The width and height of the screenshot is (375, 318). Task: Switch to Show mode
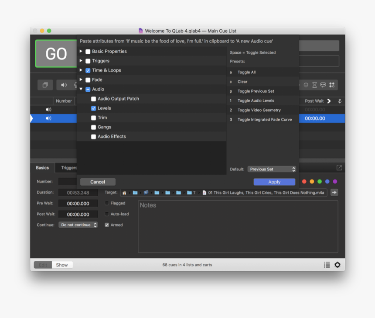pyautogui.click(x=62, y=265)
